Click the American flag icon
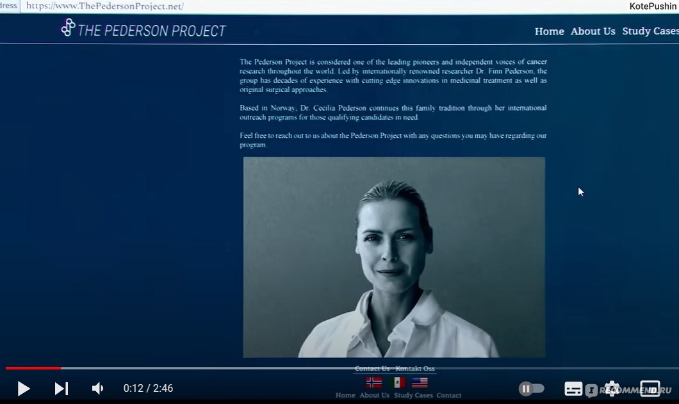 click(x=420, y=382)
